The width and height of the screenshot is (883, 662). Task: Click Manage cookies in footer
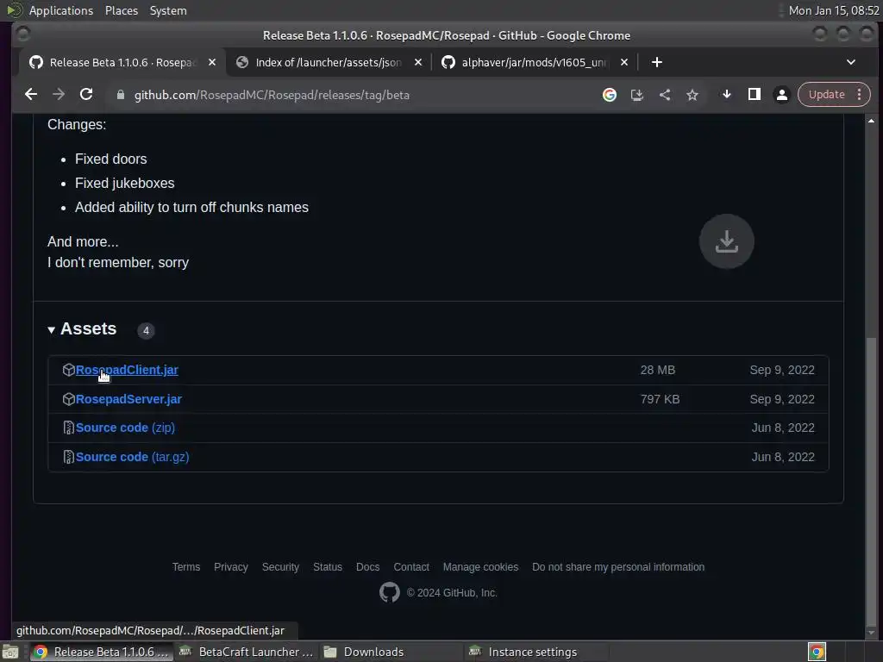tap(480, 567)
